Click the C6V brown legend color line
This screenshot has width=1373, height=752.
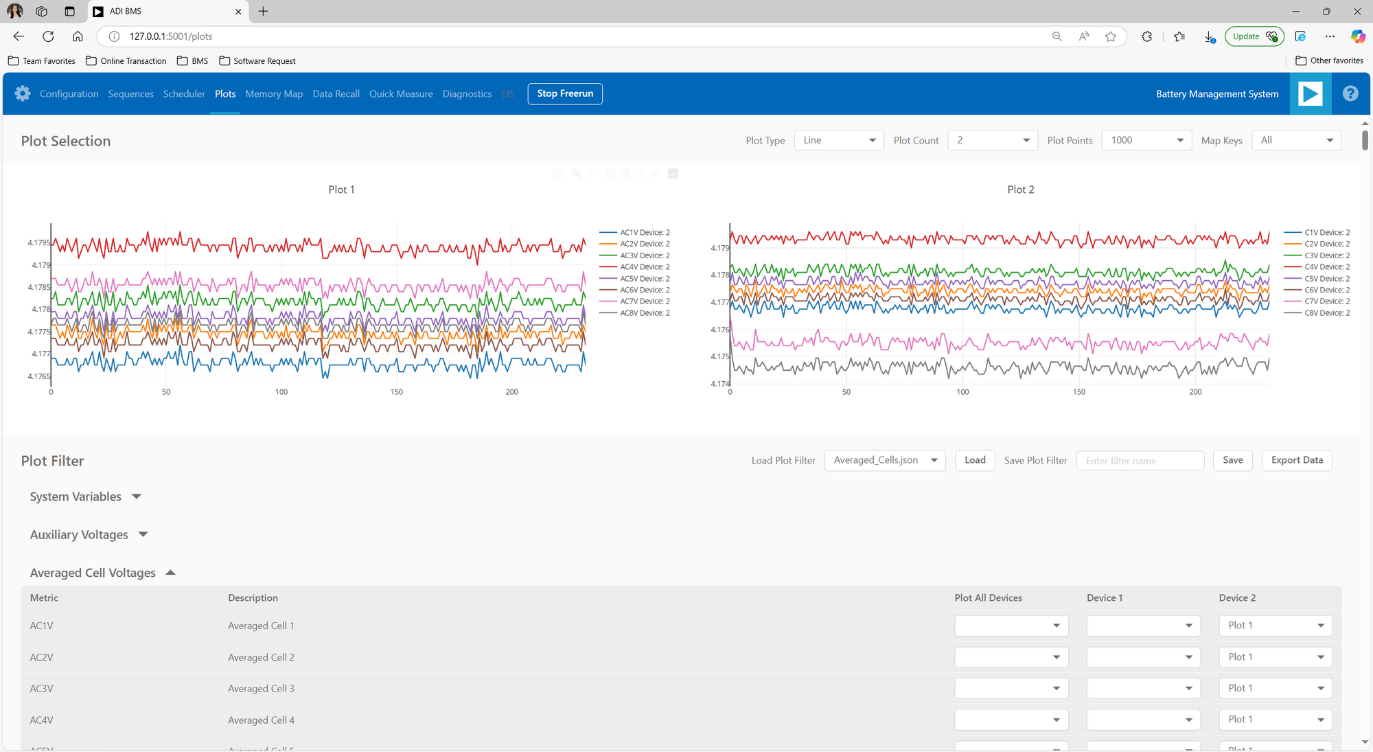click(x=1293, y=290)
